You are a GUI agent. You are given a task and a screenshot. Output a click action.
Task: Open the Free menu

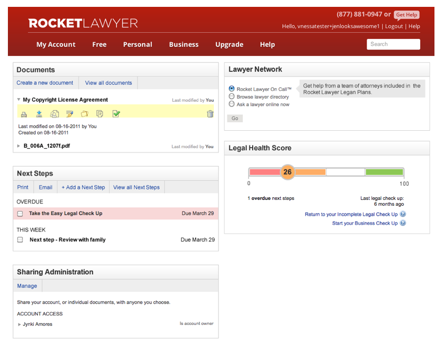100,45
